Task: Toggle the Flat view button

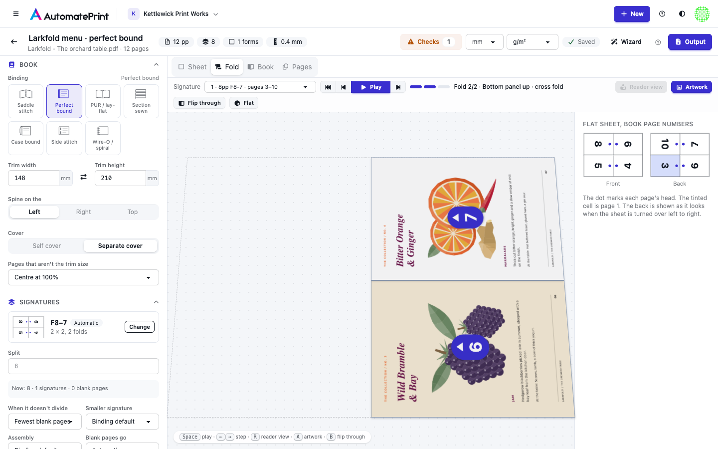Action: 244,103
